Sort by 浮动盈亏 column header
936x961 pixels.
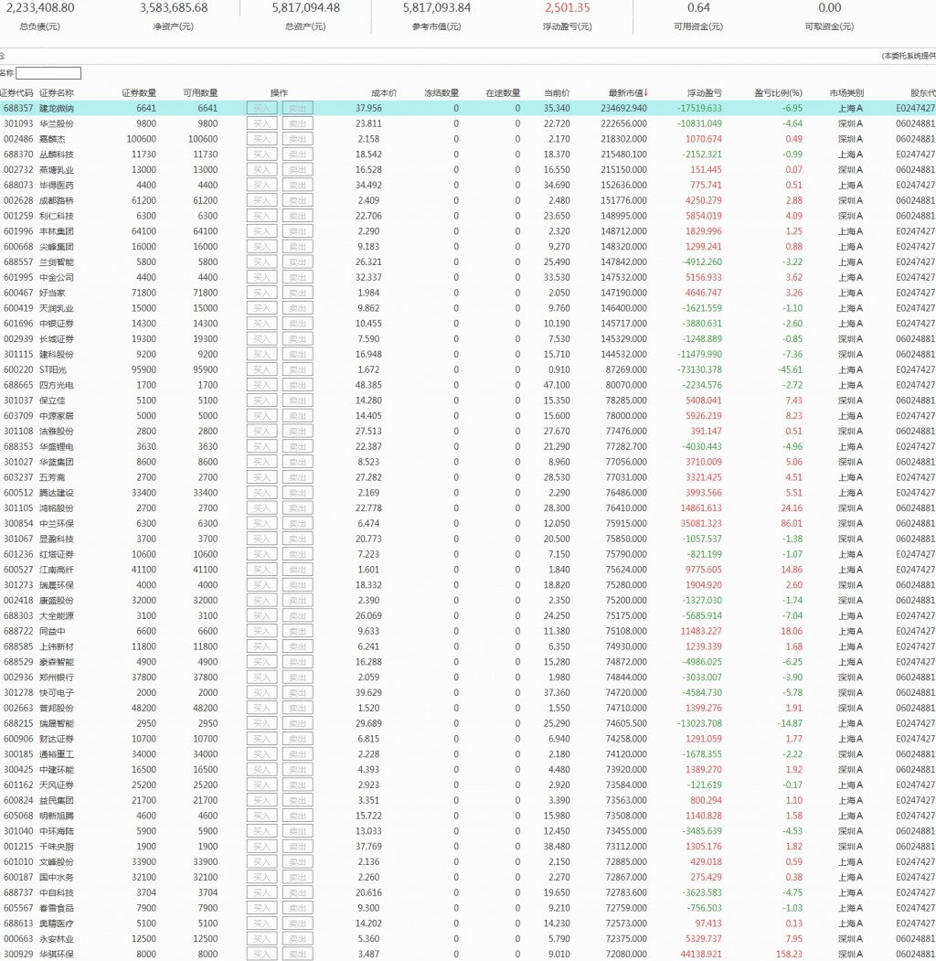click(x=705, y=93)
